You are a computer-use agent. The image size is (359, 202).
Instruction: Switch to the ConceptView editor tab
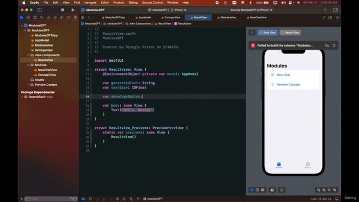(x=171, y=17)
